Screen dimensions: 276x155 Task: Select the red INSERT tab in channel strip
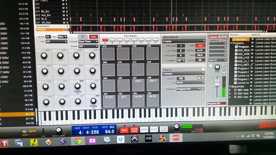pyautogui.click(x=213, y=37)
